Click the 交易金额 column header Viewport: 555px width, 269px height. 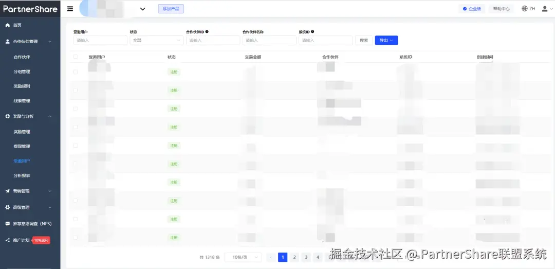(x=253, y=57)
